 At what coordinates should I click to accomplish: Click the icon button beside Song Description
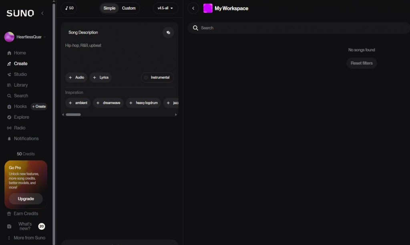click(168, 32)
